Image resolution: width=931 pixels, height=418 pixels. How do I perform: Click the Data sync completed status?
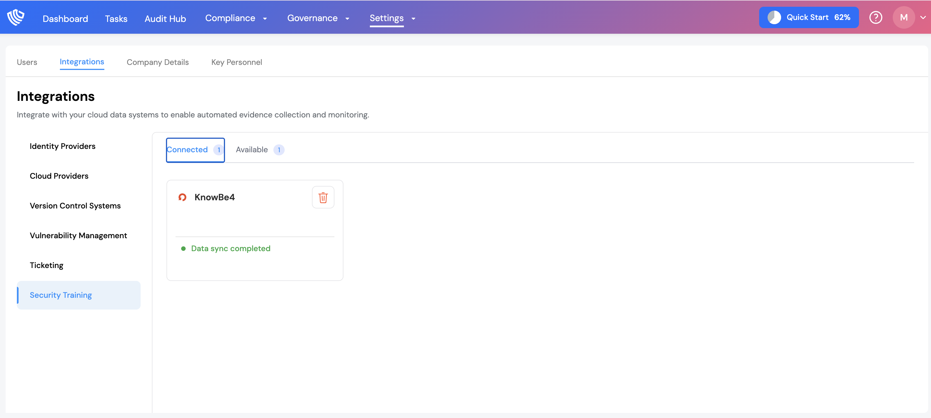[231, 248]
